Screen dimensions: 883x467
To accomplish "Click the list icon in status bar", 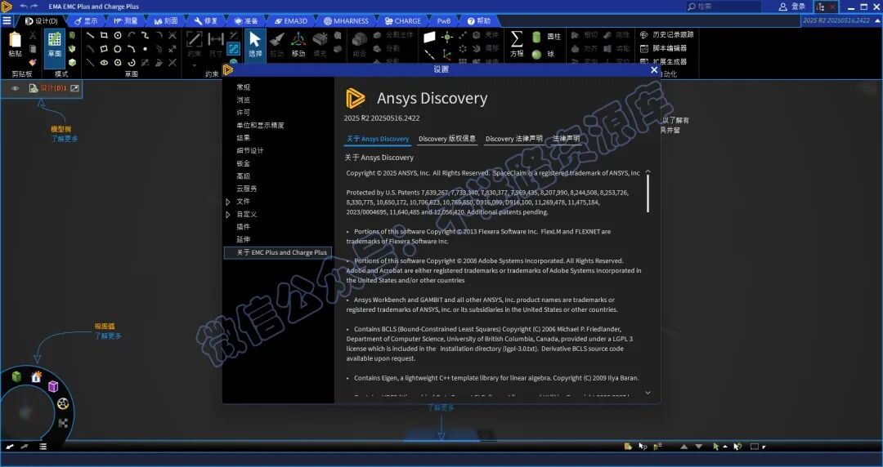I will click(x=43, y=447).
